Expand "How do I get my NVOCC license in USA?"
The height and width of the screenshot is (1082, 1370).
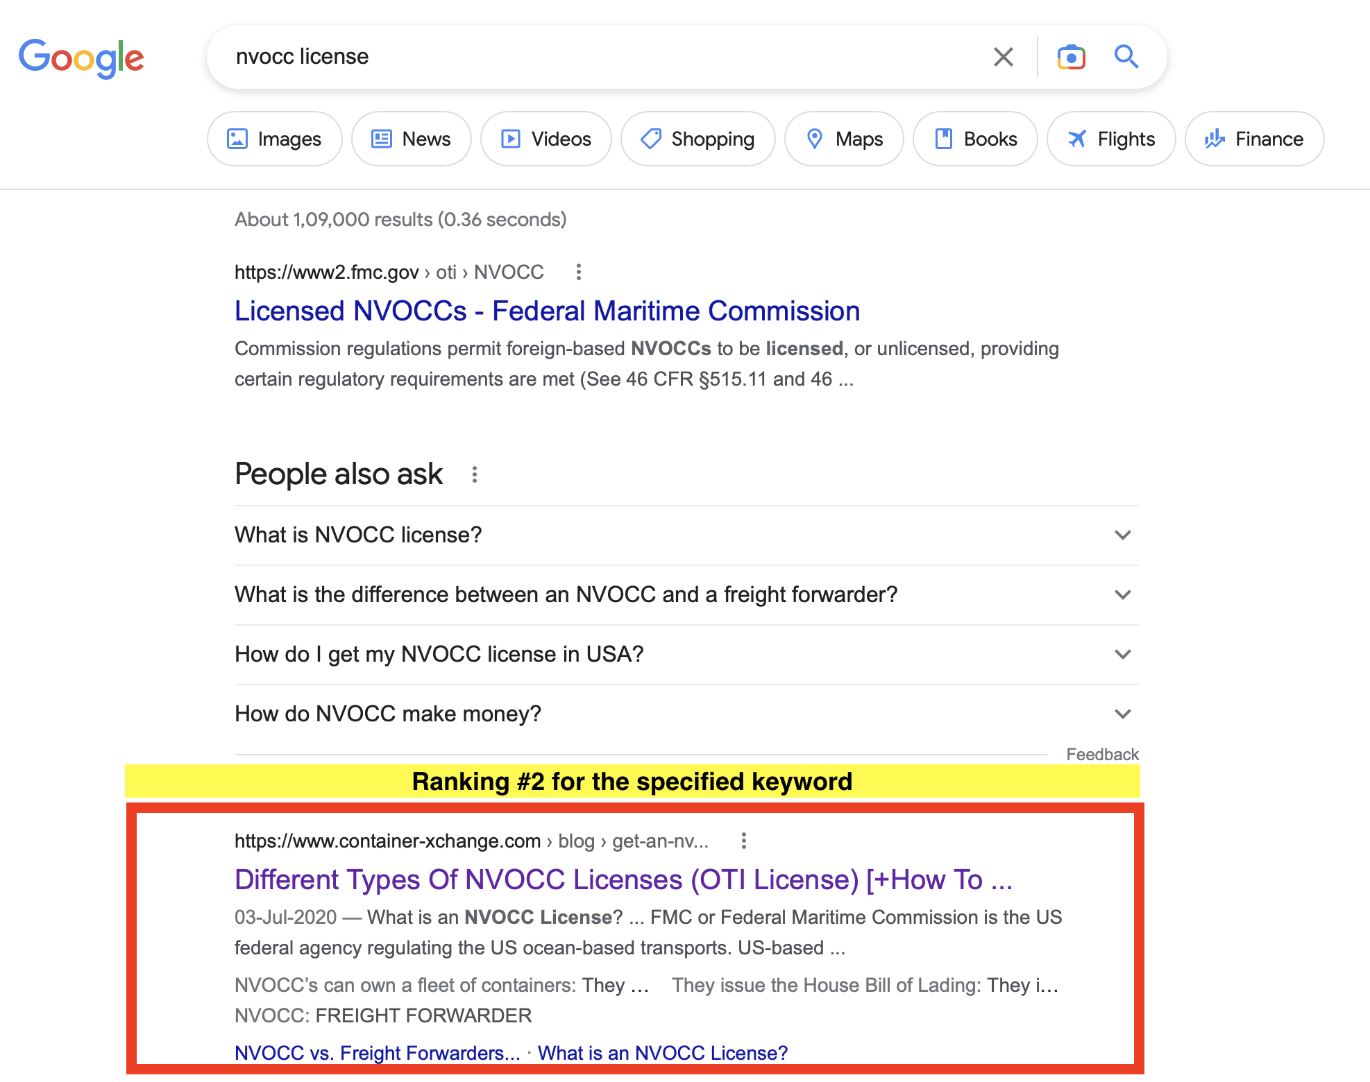pos(1122,654)
